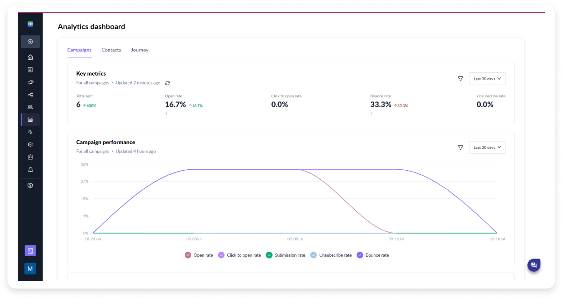Open the Last 30 days dropdown for Key metrics
The width and height of the screenshot is (563, 299).
(487, 78)
